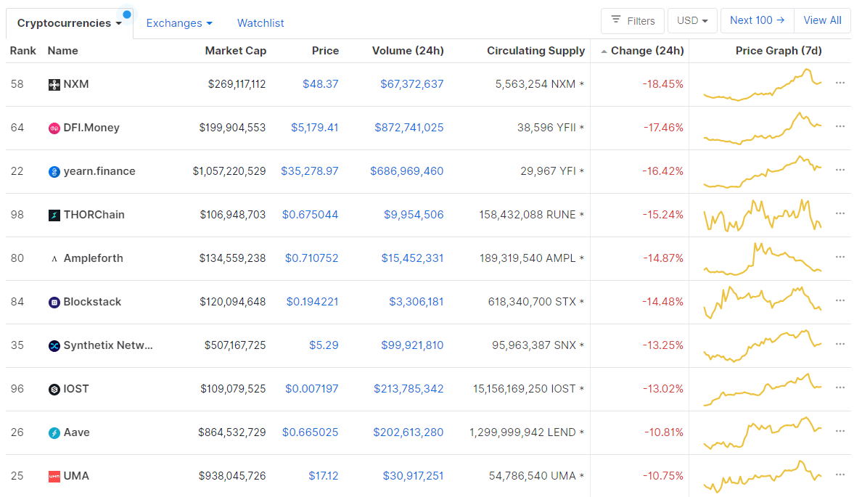Open the three-dot menu for IOST row

840,387
